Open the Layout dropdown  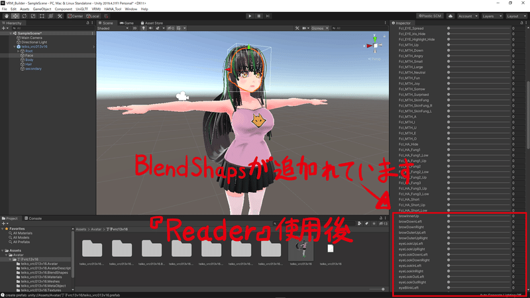pos(515,16)
